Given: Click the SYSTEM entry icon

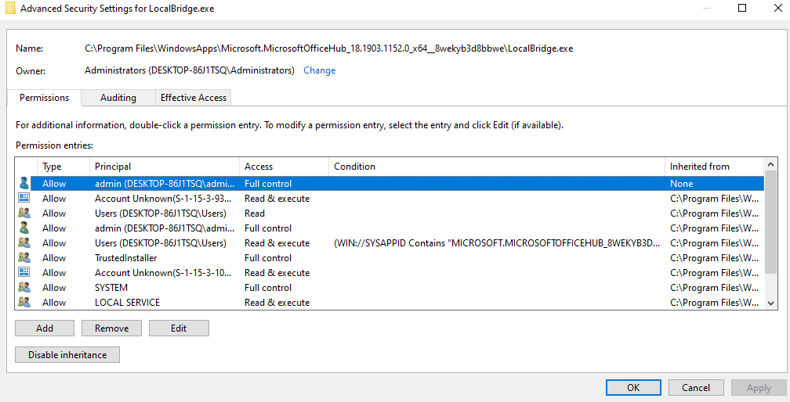Looking at the screenshot, I should pyautogui.click(x=24, y=288).
